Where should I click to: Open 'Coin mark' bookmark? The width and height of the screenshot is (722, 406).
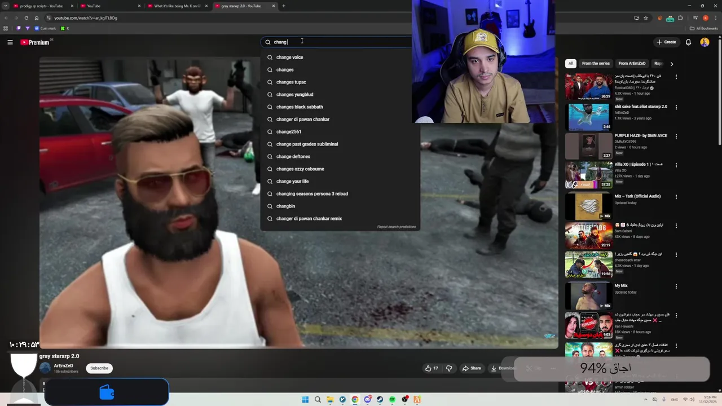pyautogui.click(x=45, y=28)
